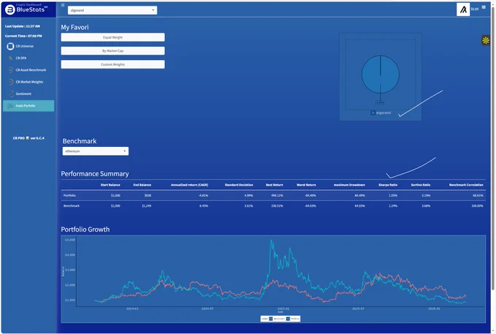
Task: Expand asset dropdown arrow
Action: [152, 10]
